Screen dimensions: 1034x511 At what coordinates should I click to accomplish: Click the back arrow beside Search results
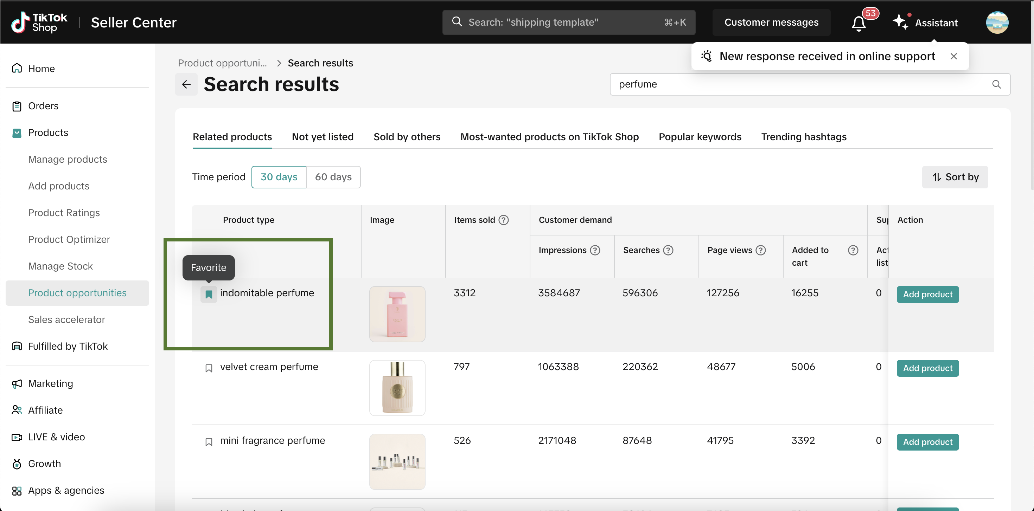(x=186, y=84)
